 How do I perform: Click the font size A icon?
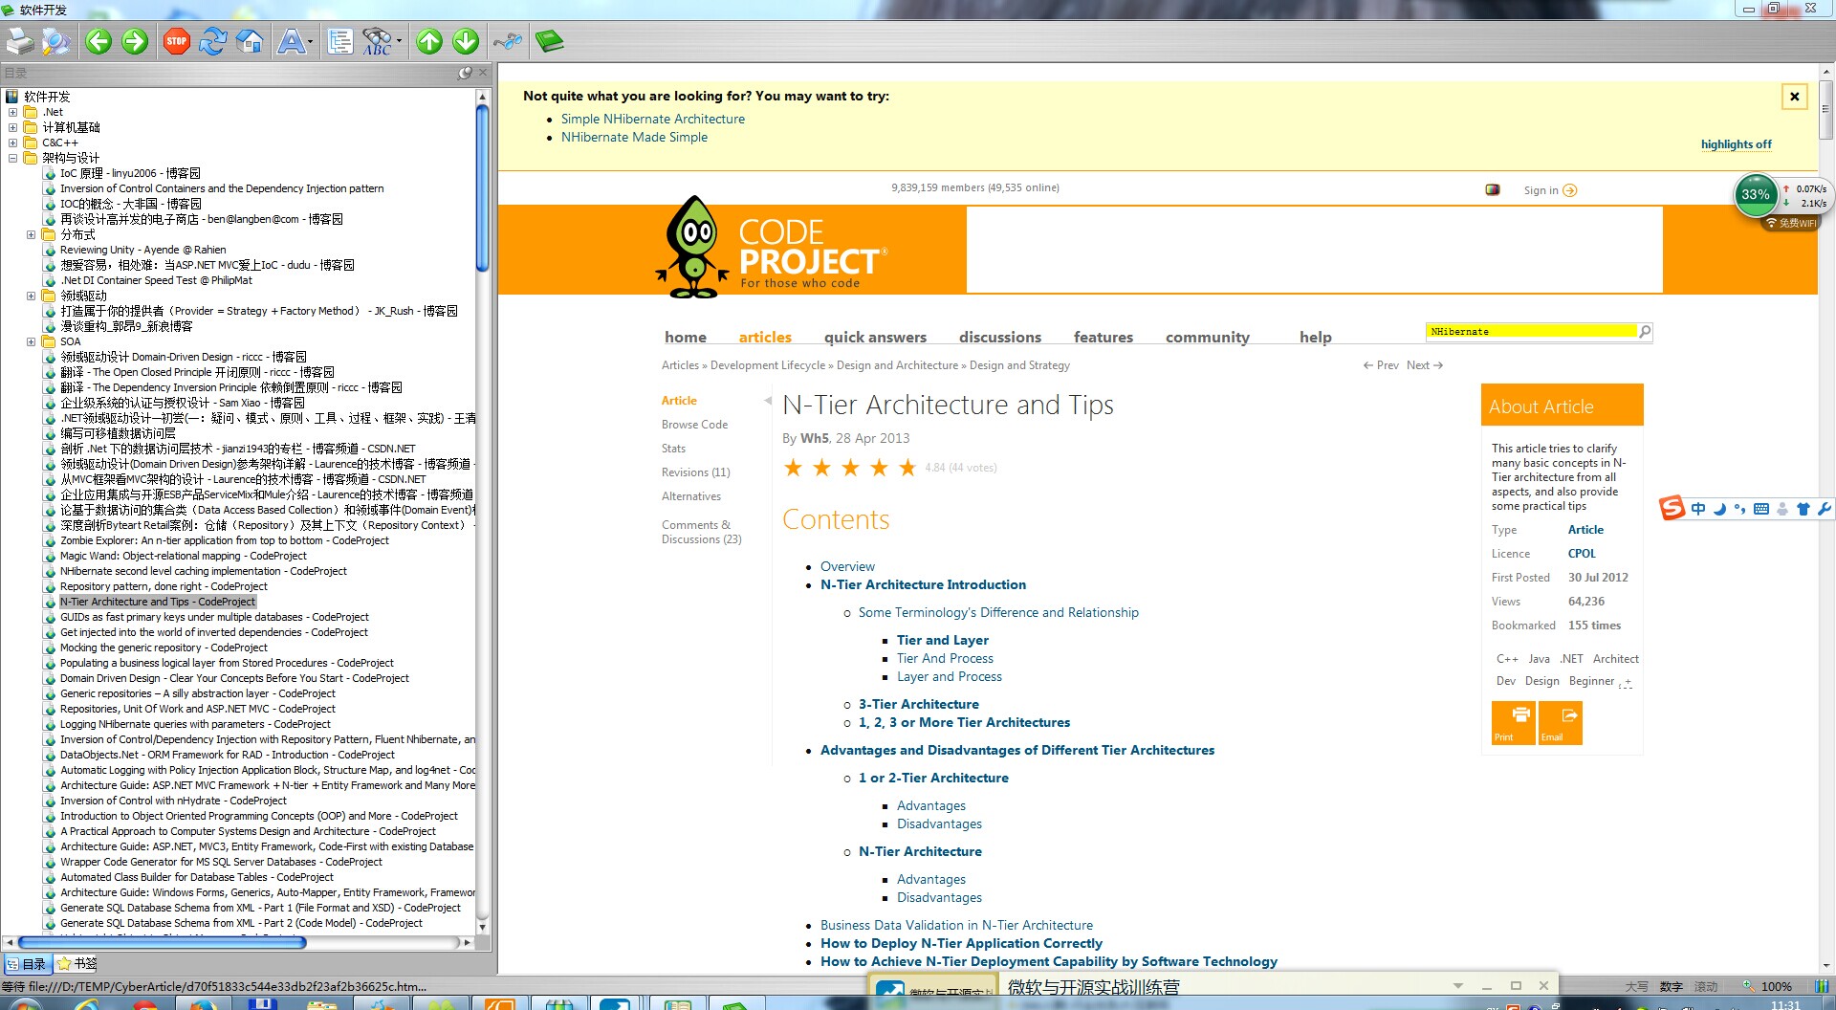click(291, 41)
